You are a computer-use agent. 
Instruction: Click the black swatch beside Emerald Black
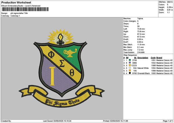pyautogui.click(x=130, y=73)
